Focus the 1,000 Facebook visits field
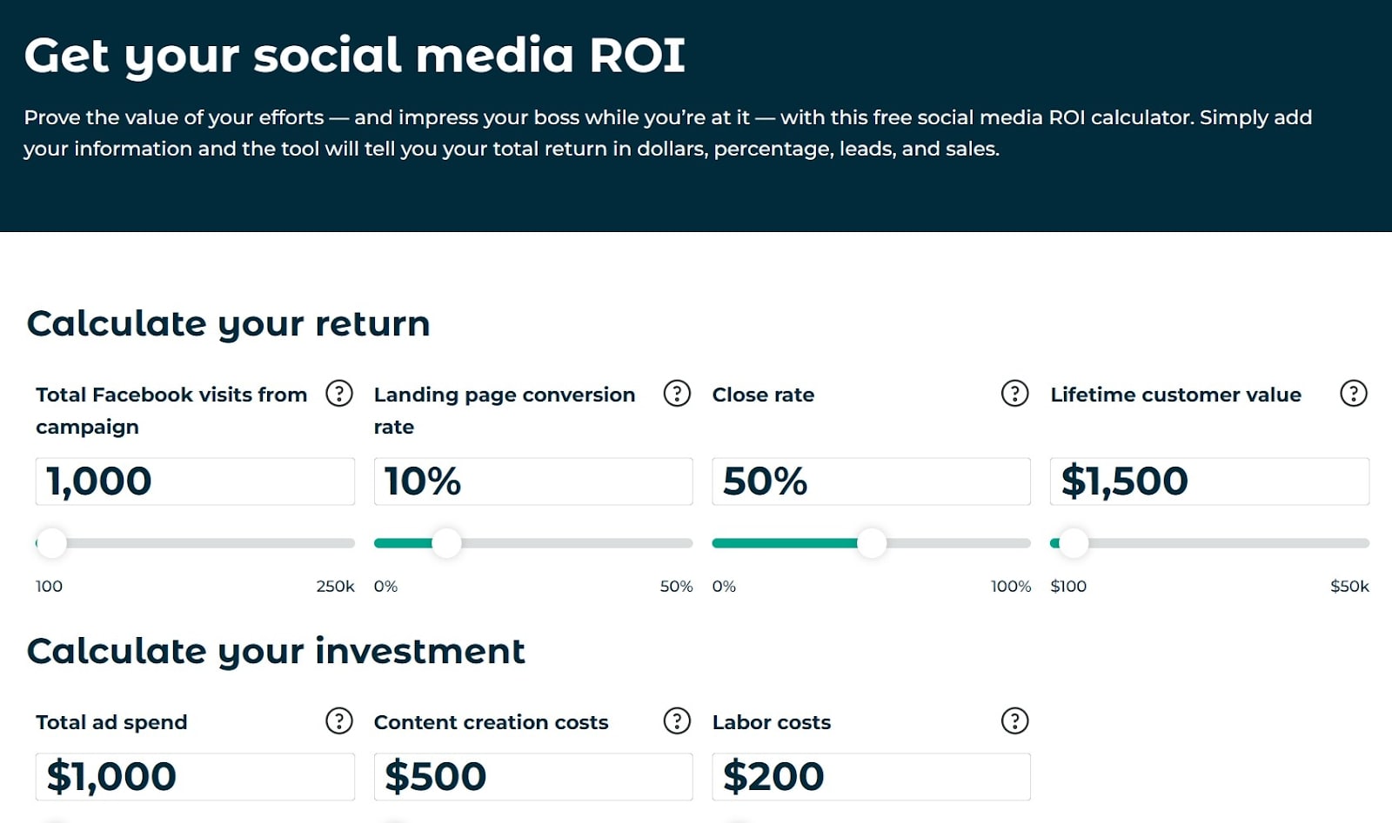The width and height of the screenshot is (1392, 823). tap(195, 481)
